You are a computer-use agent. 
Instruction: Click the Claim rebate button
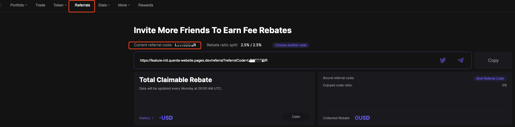[x=296, y=117]
